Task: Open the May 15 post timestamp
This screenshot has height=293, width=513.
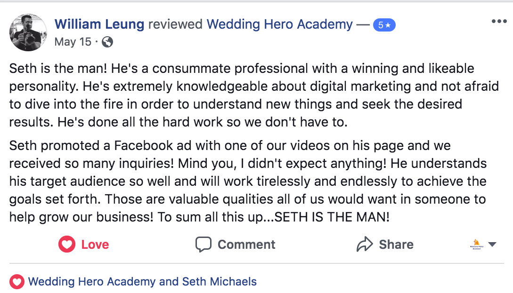Action: coord(73,42)
